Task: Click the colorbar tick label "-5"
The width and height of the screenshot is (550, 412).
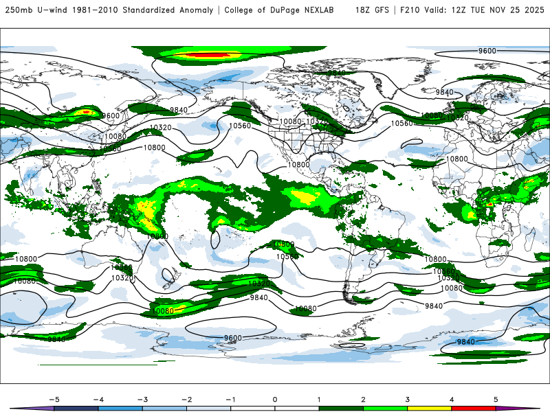Action: 54,400
